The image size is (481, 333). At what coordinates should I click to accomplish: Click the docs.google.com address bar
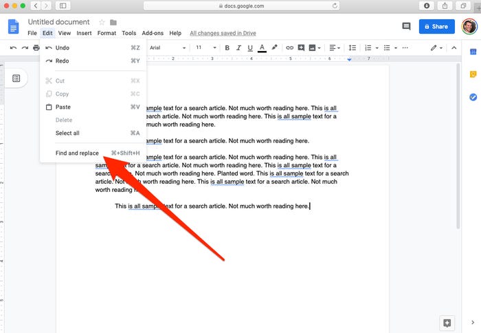coord(241,6)
